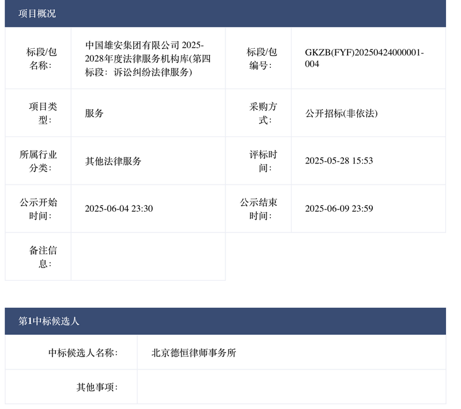The image size is (461, 409).
Task: Select the 所属行业分类 label
Action: pyautogui.click(x=38, y=161)
